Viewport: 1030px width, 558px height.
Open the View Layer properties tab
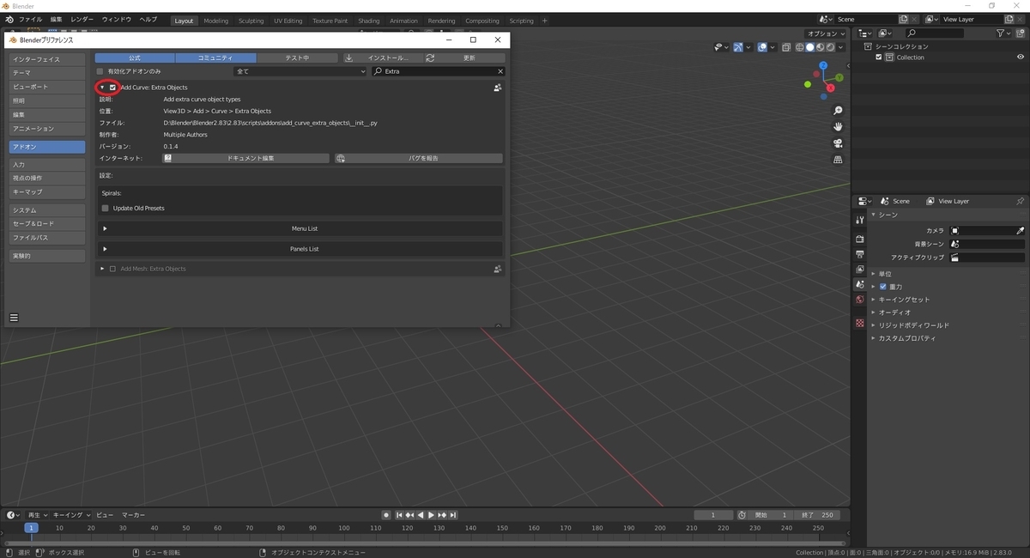pyautogui.click(x=860, y=270)
